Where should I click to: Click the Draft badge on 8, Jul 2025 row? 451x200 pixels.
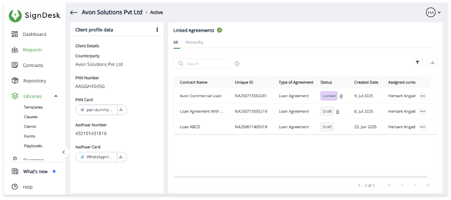coord(327,112)
